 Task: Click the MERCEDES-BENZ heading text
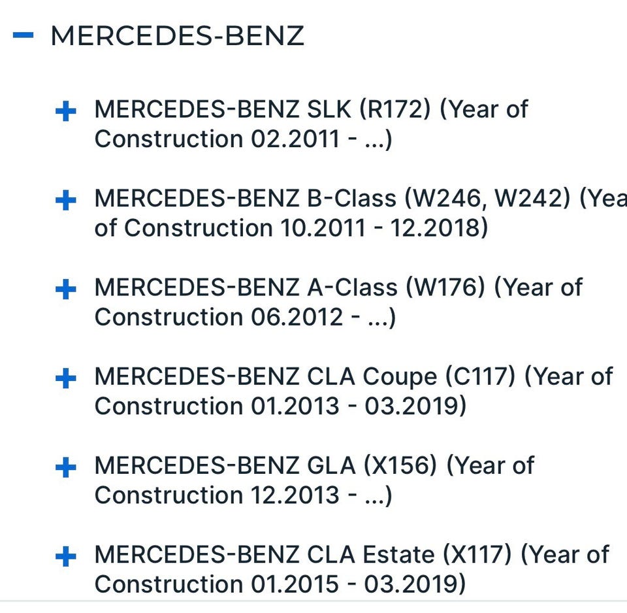tap(177, 36)
